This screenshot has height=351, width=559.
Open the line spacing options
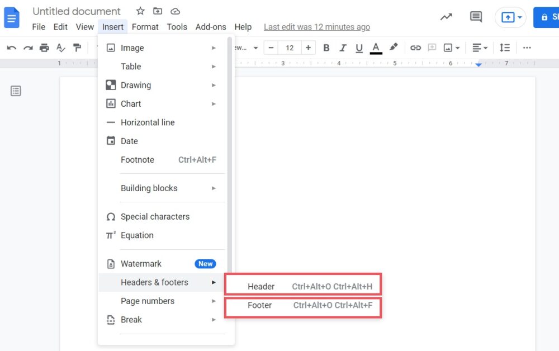(x=505, y=48)
